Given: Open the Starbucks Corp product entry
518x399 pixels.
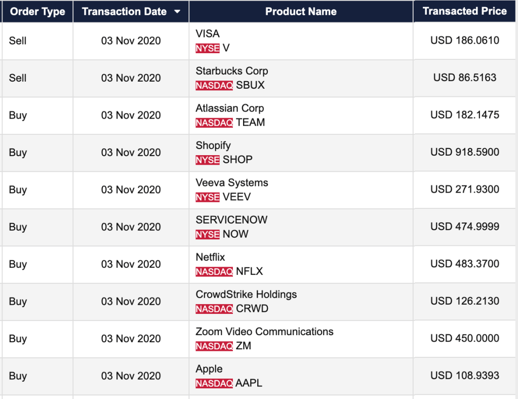Looking at the screenshot, I should click(231, 71).
